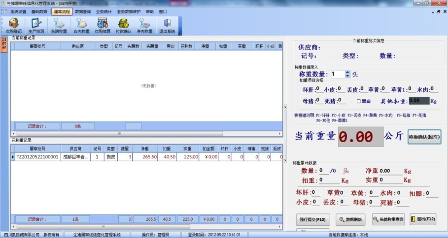Select the ¥0.00 deduction amount cell
Screen dimensions: 448x238
click(208, 157)
